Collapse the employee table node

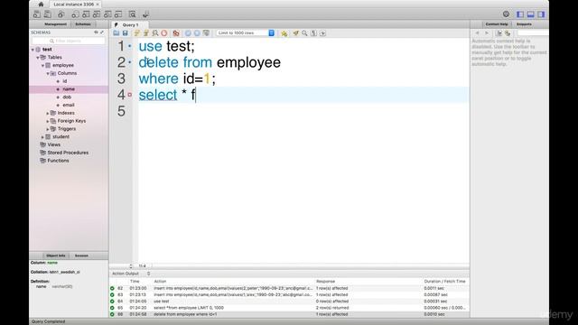pos(42,65)
